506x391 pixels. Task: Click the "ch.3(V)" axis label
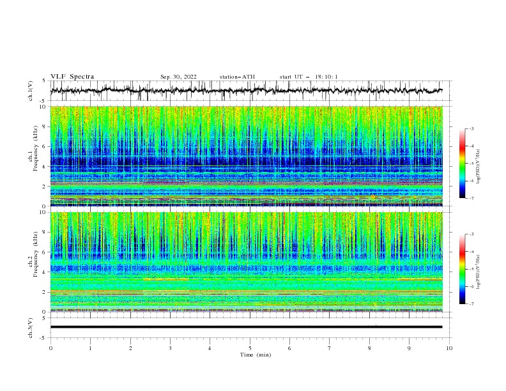tap(31, 328)
